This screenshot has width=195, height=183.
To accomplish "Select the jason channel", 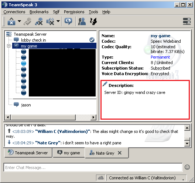I will (x=26, y=105).
